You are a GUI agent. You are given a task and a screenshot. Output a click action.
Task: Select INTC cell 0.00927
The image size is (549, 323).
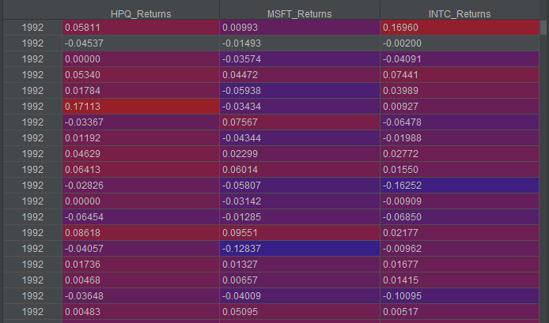460,107
